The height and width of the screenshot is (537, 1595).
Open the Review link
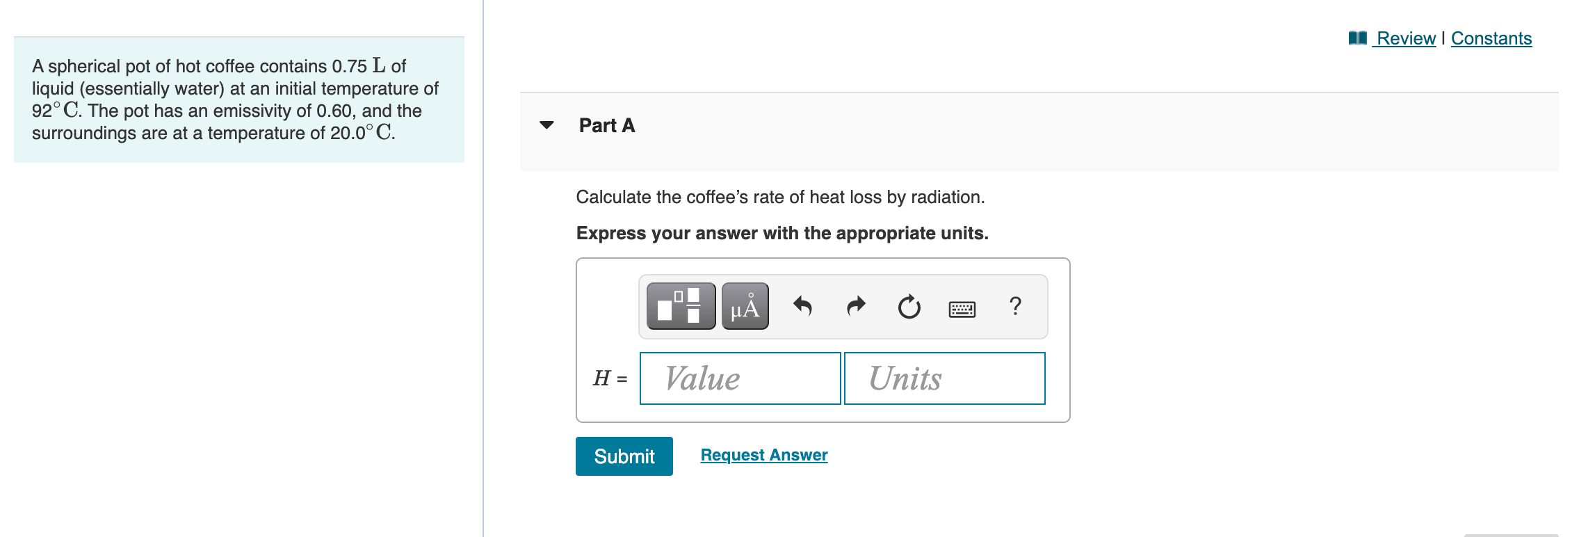1406,38
